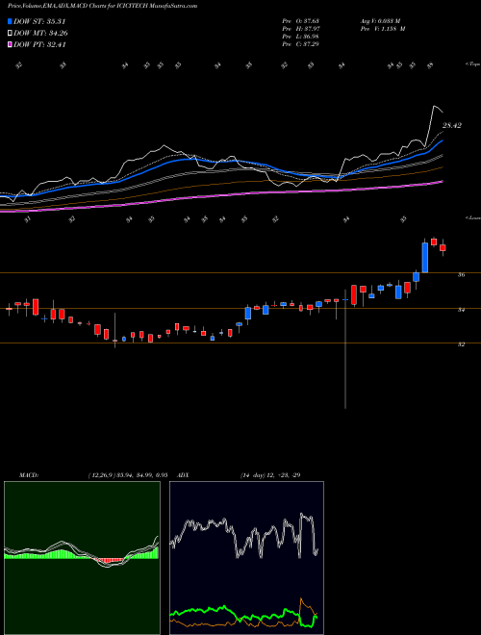Image resolution: width=481 pixels, height=635 pixels.
Task: Click the ADX '(14 day) 12, -23, -29' values
Action: point(270,475)
